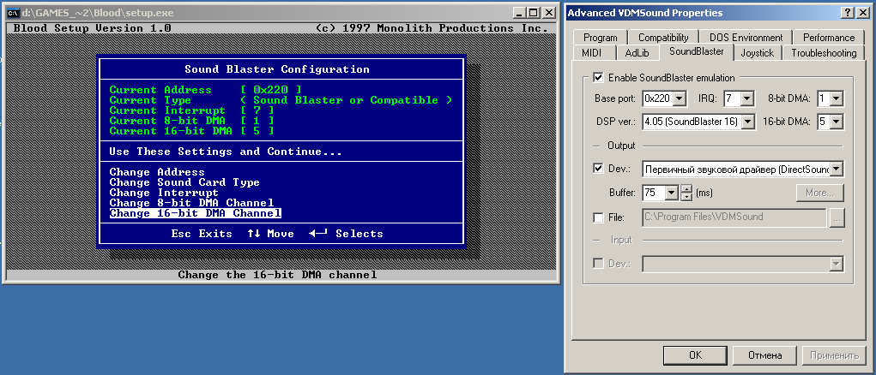Switch to the Performance tab
This screenshot has width=876, height=375.
(829, 38)
